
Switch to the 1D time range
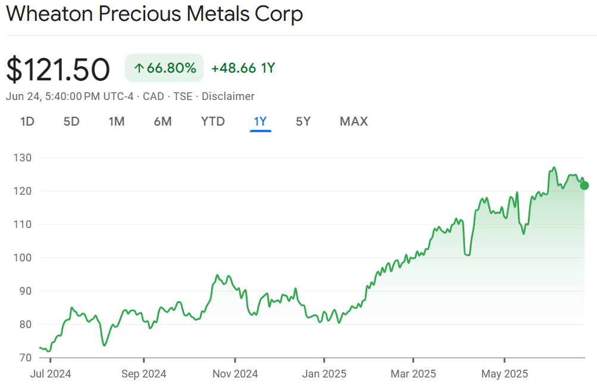tap(27, 121)
